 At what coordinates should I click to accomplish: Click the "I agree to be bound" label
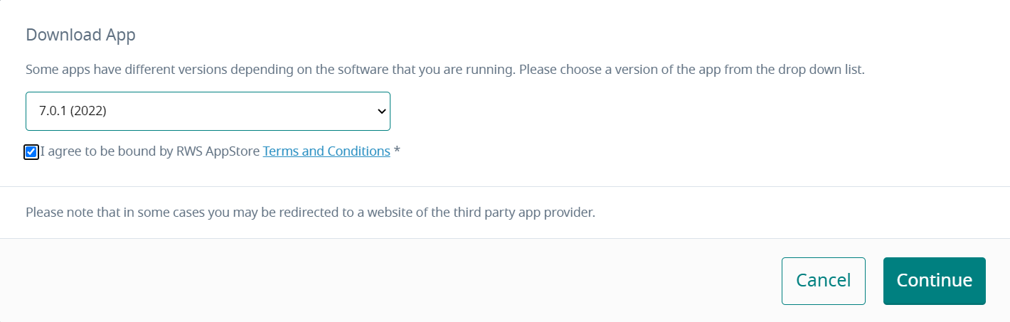point(107,151)
